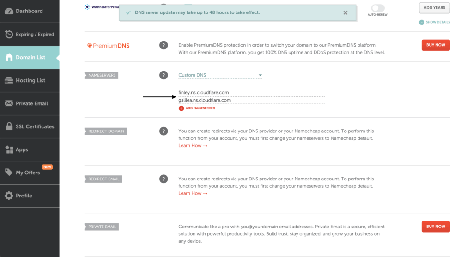Dismiss the DNS server update notification
Screen dimensions: 473x257
tap(345, 13)
